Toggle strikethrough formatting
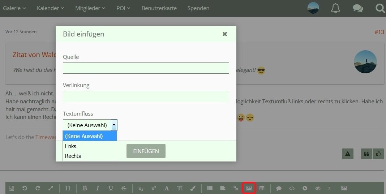Image resolution: width=386 pixels, height=194 pixels. tap(124, 188)
